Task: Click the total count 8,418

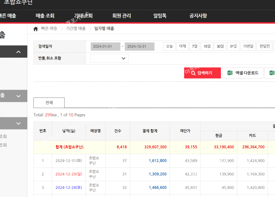Action: (x=122, y=147)
